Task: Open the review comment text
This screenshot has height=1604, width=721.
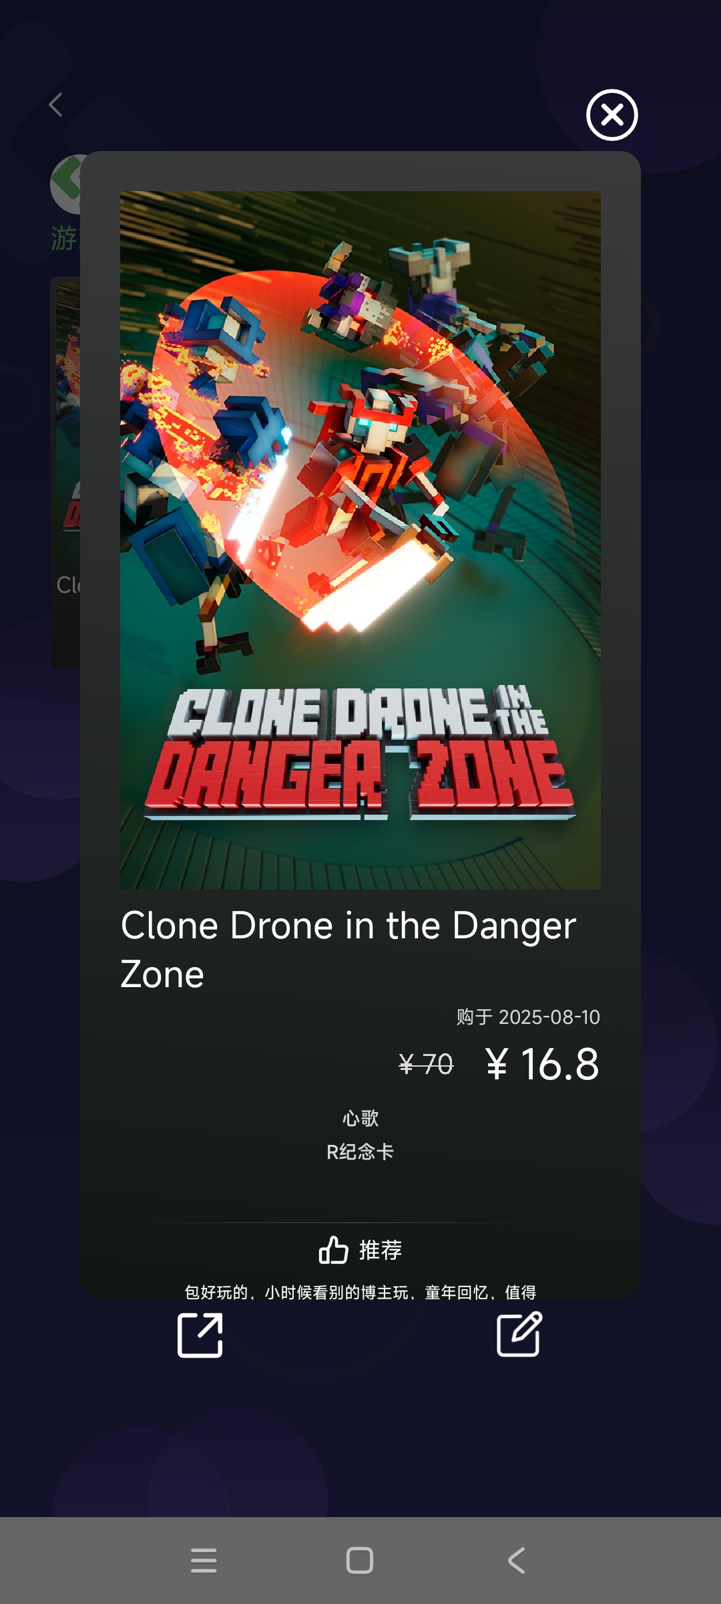Action: [360, 1292]
